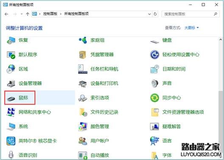Open the 任务栏和导航 icon
The width and height of the screenshot is (224, 160).
point(83,69)
